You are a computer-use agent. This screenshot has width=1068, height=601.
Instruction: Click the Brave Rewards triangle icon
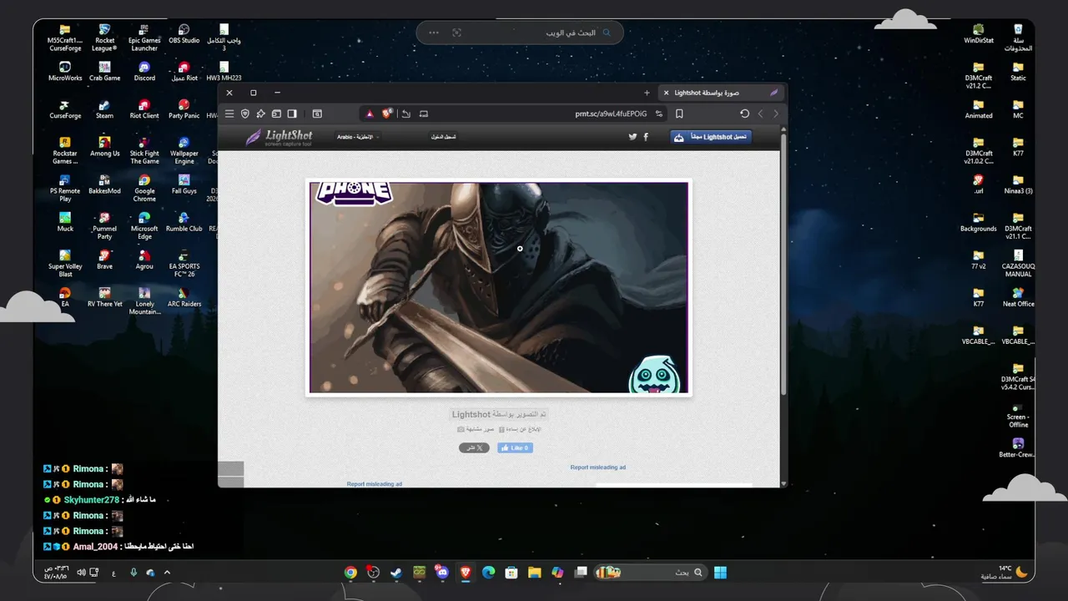tap(370, 114)
